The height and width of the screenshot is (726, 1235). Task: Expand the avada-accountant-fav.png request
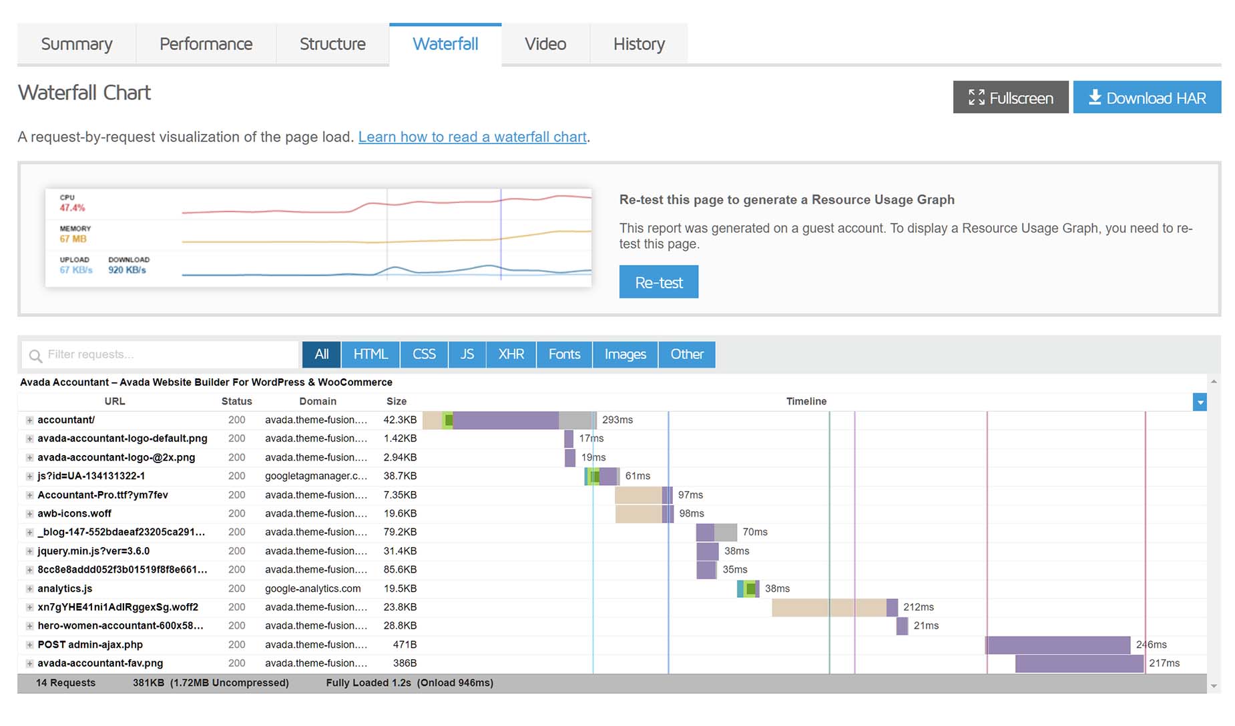click(29, 663)
